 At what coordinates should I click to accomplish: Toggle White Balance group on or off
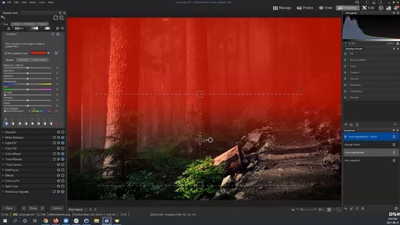(x=62, y=137)
